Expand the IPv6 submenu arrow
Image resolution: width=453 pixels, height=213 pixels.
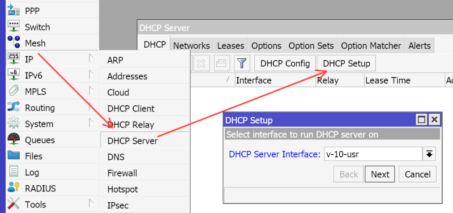[x=91, y=74]
